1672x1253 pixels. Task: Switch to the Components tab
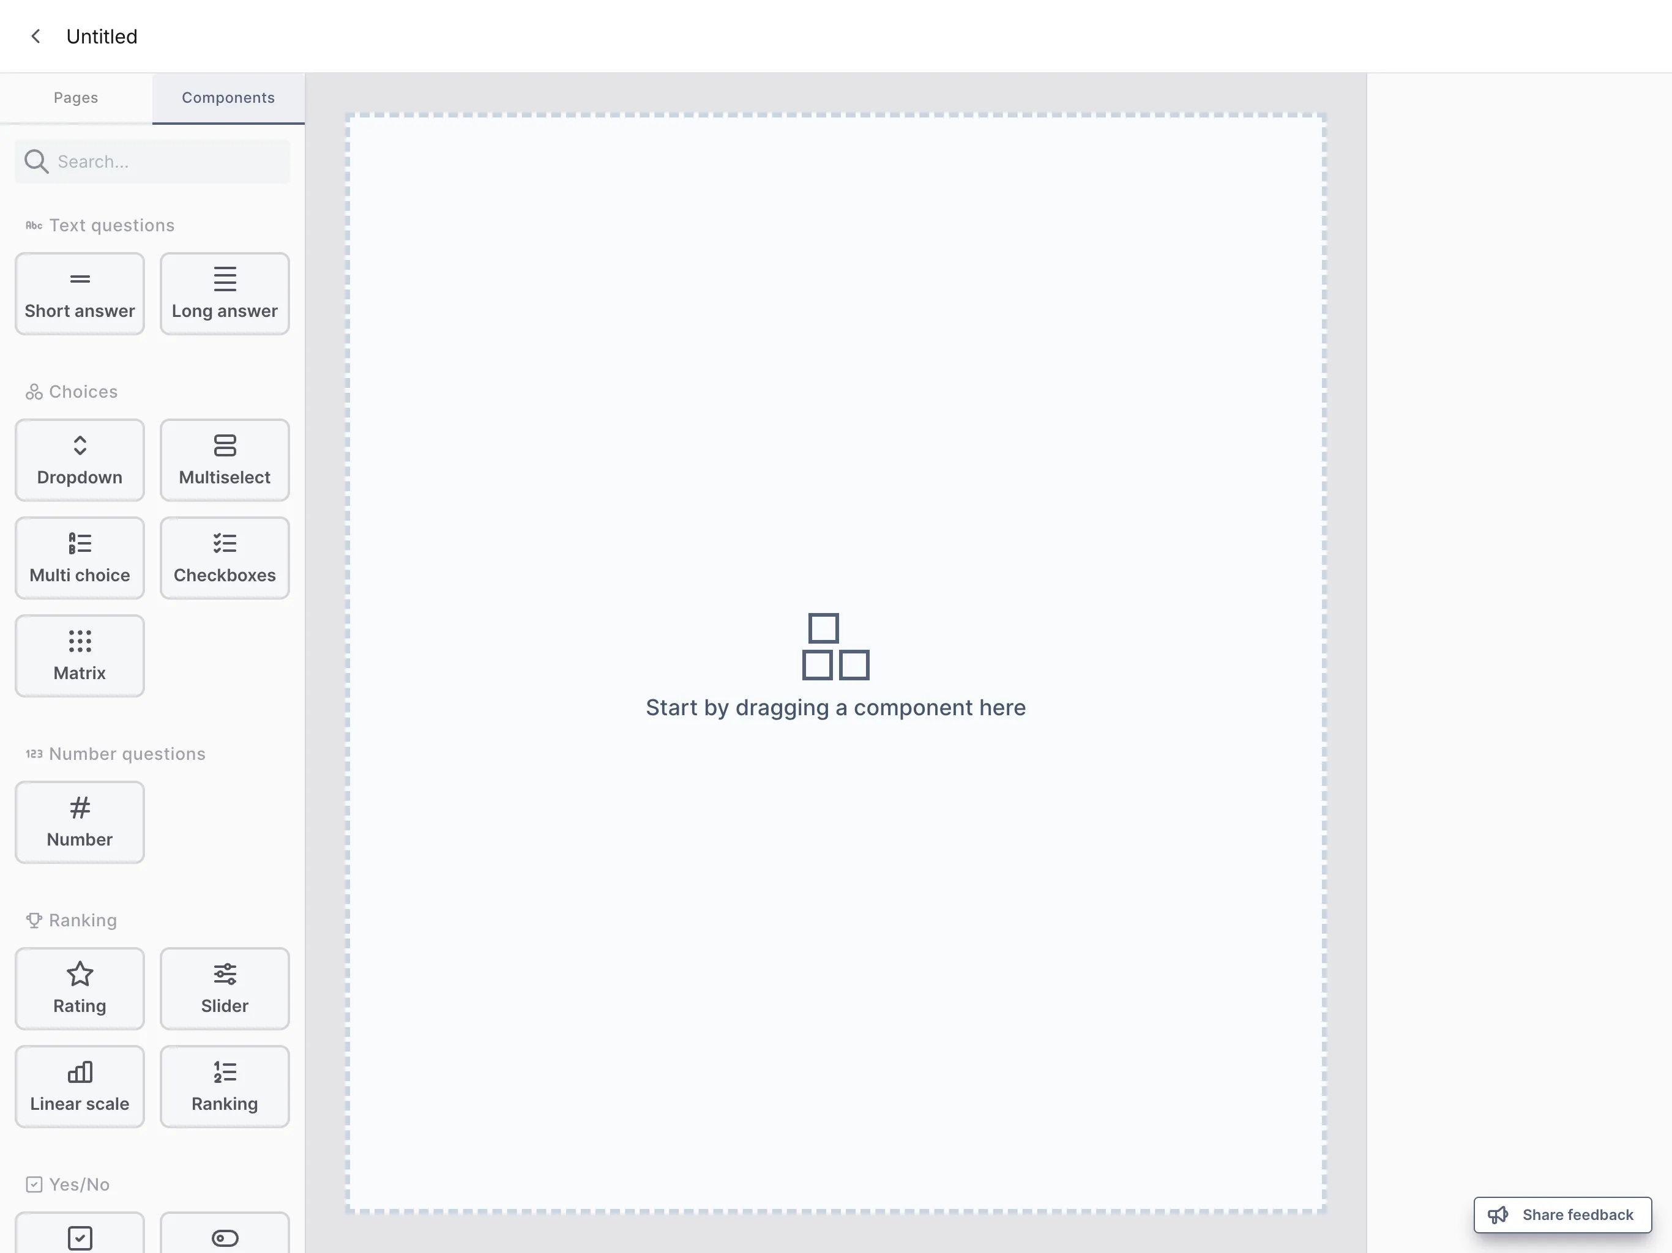tap(228, 99)
